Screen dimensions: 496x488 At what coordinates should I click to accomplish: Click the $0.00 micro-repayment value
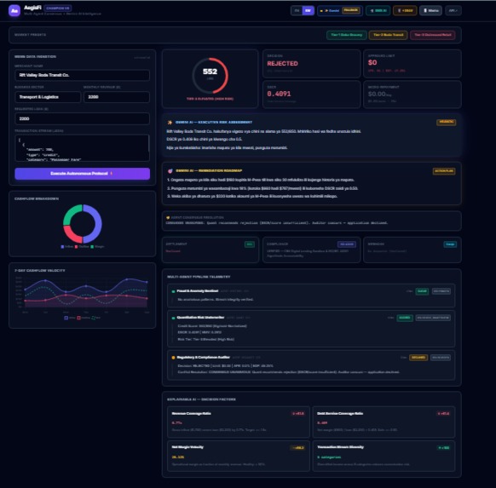pos(377,94)
